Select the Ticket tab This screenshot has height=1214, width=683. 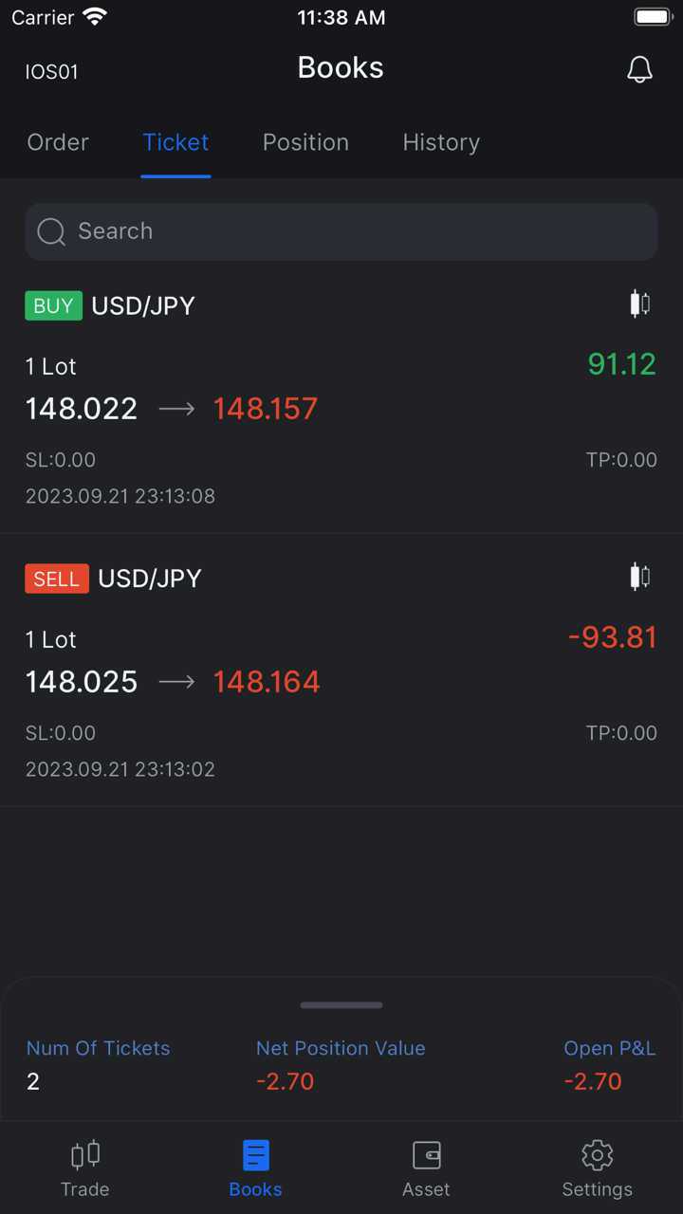coord(175,142)
